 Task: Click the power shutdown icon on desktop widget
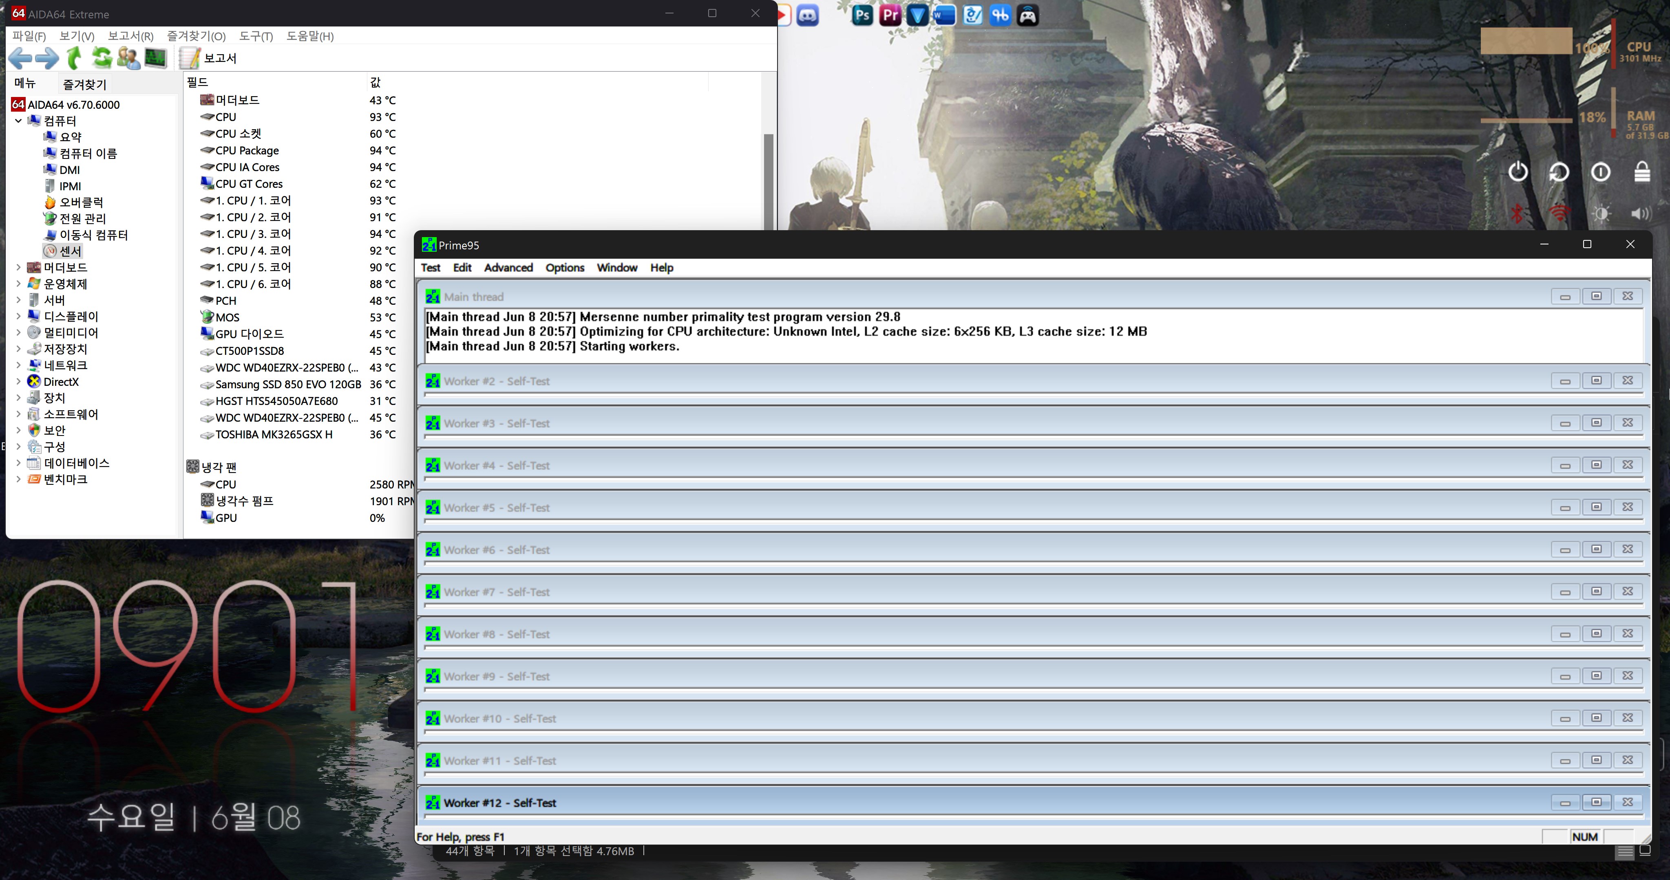pyautogui.click(x=1518, y=172)
